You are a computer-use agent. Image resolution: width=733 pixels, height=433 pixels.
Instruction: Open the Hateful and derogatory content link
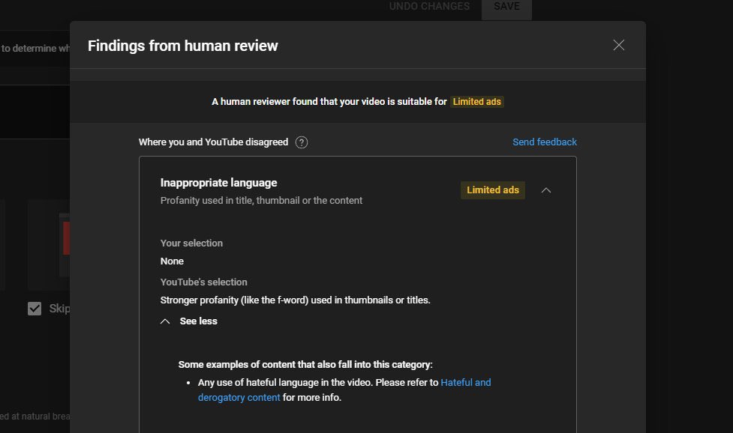[344, 390]
